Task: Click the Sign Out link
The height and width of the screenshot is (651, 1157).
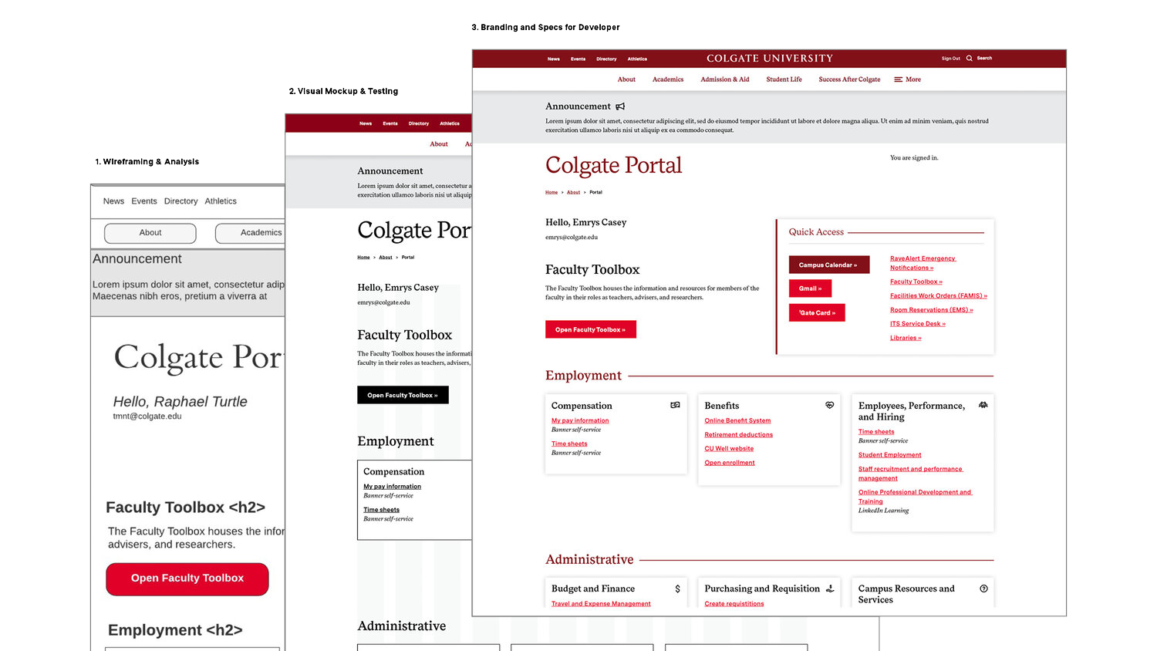Action: click(951, 59)
